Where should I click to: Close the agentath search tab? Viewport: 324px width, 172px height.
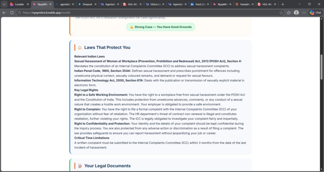[x=73, y=4]
